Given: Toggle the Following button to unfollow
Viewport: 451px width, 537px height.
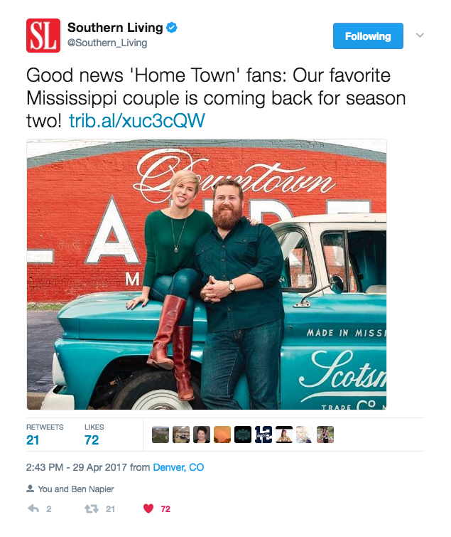Looking at the screenshot, I should point(368,36).
